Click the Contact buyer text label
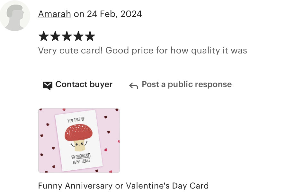This screenshot has width=304, height=194. [84, 85]
